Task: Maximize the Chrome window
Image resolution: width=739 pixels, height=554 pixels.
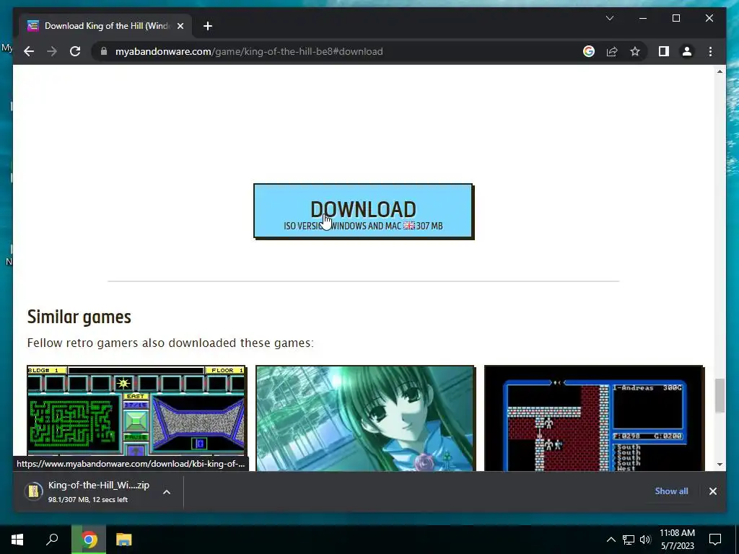Action: coord(675,18)
